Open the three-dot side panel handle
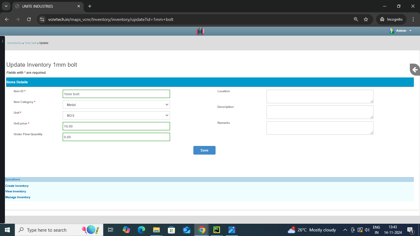The height and width of the screenshot is (236, 420). pyautogui.click(x=2, y=41)
